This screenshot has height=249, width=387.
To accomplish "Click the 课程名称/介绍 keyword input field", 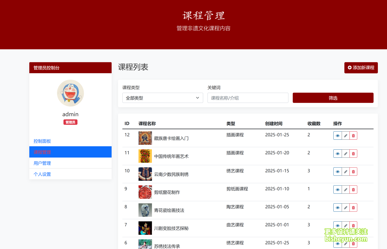I will [248, 98].
